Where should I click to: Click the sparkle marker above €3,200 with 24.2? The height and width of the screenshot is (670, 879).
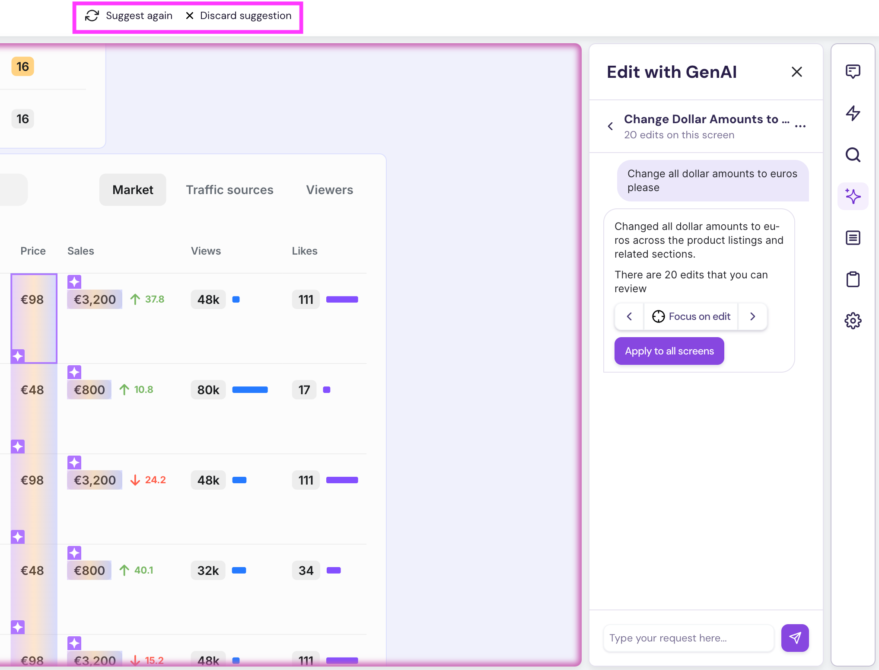click(x=74, y=463)
